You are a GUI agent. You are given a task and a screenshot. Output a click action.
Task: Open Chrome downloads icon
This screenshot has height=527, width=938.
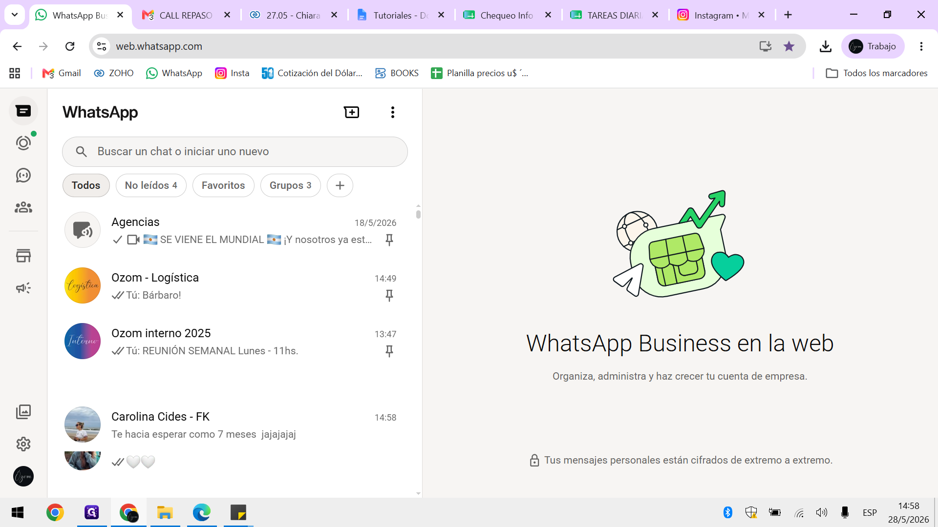pos(826,46)
